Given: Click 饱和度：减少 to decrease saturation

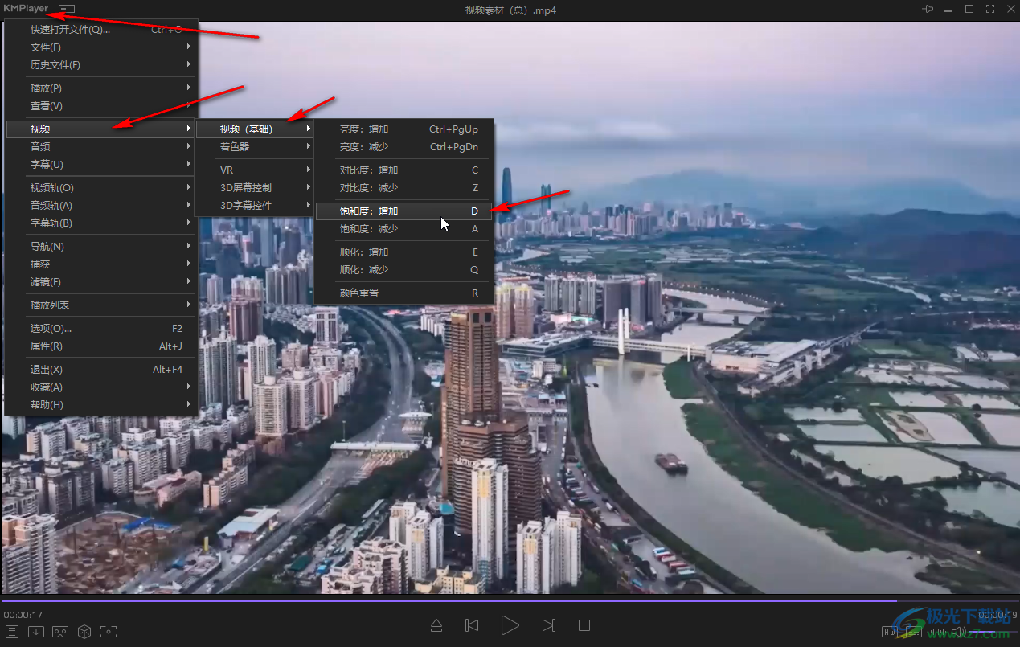Looking at the screenshot, I should pos(404,228).
